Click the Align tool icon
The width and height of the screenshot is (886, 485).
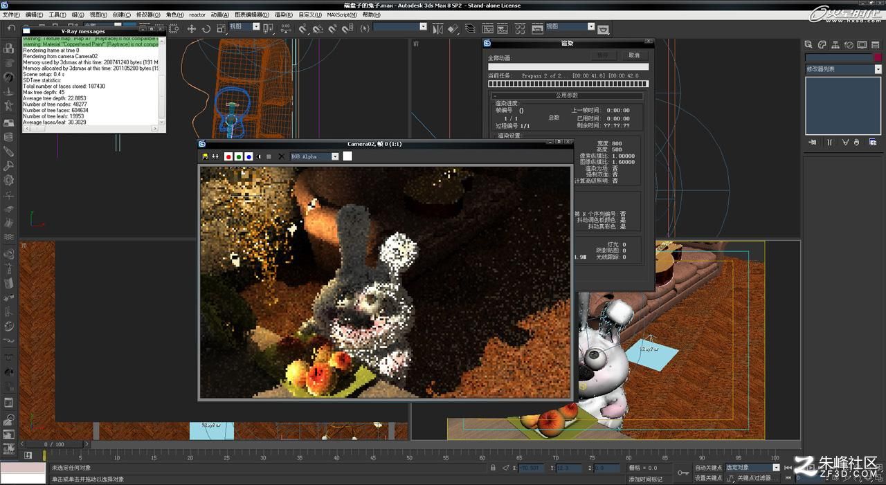pyautogui.click(x=453, y=28)
